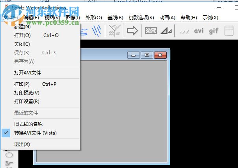
Task: Select the curve tool in left sidebar
Action: point(9,163)
